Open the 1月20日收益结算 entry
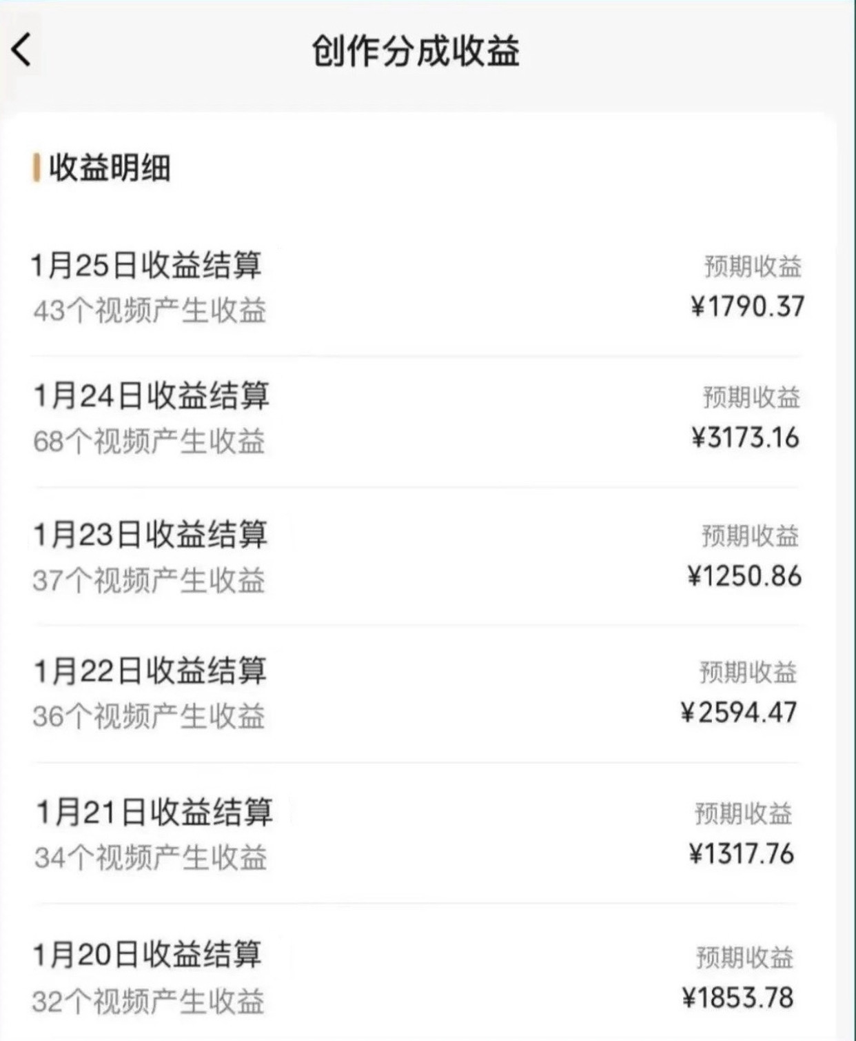The width and height of the screenshot is (856, 1041). [x=147, y=955]
